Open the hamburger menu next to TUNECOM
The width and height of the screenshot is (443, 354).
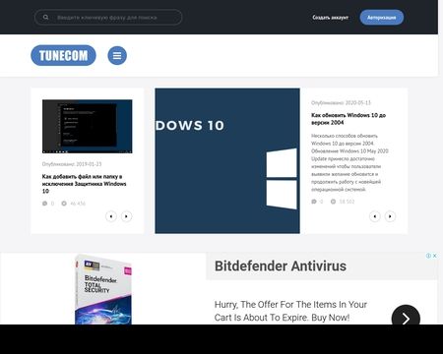point(117,55)
